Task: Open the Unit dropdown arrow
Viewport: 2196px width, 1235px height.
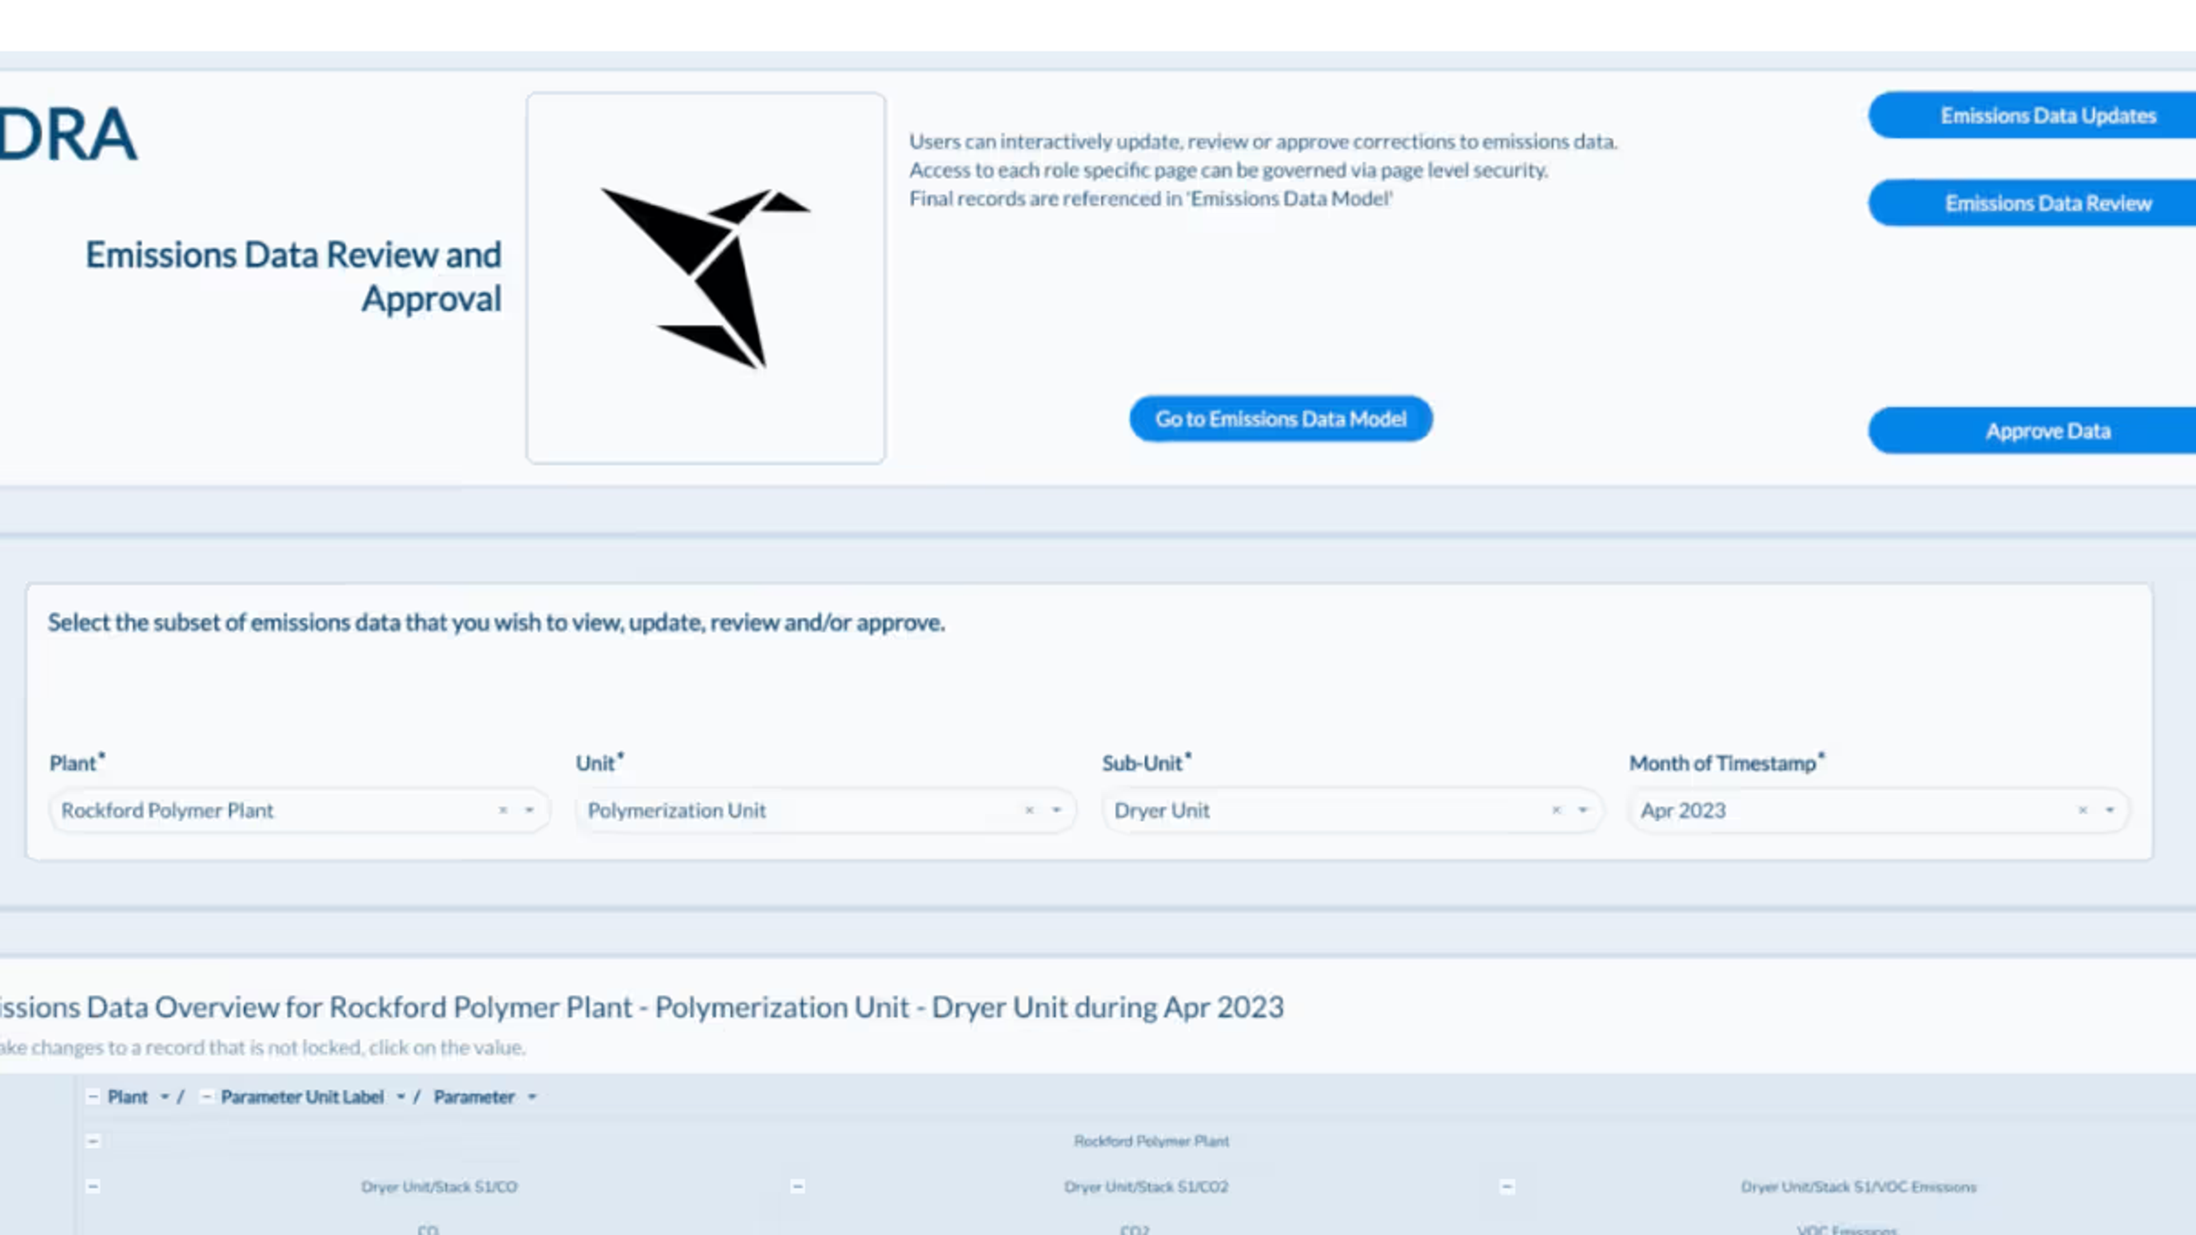Action: (1056, 810)
